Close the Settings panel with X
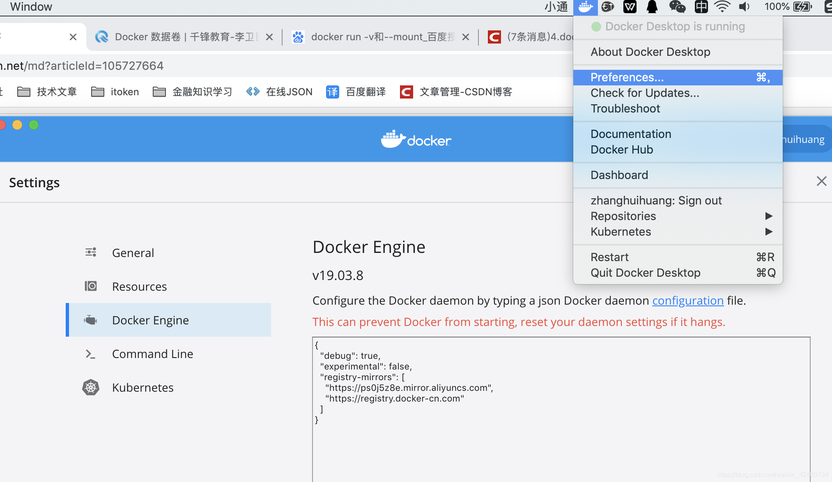Image resolution: width=832 pixels, height=482 pixels. point(821,181)
